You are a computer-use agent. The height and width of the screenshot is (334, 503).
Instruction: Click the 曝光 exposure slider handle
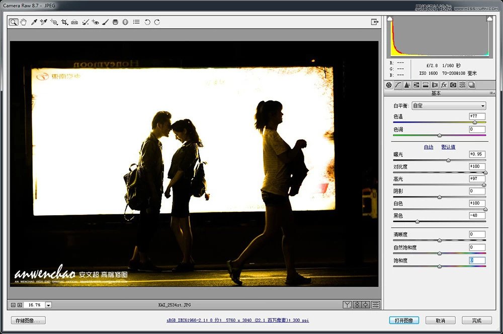(x=448, y=160)
